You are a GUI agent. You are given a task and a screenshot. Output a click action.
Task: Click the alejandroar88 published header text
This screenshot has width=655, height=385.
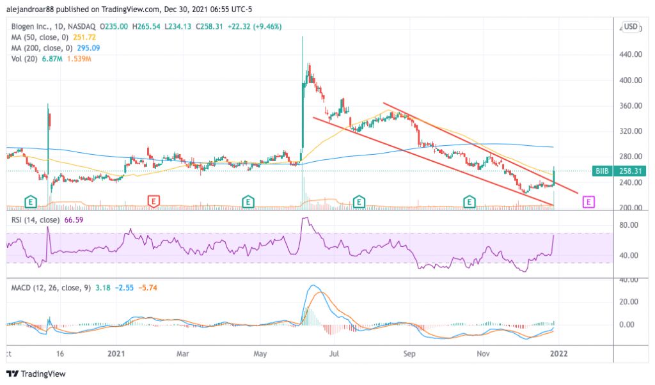(129, 9)
